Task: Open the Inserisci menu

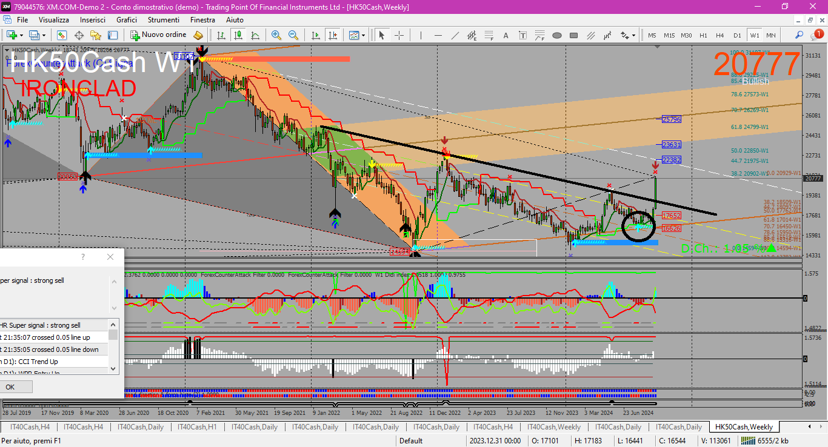Action: tap(93, 20)
